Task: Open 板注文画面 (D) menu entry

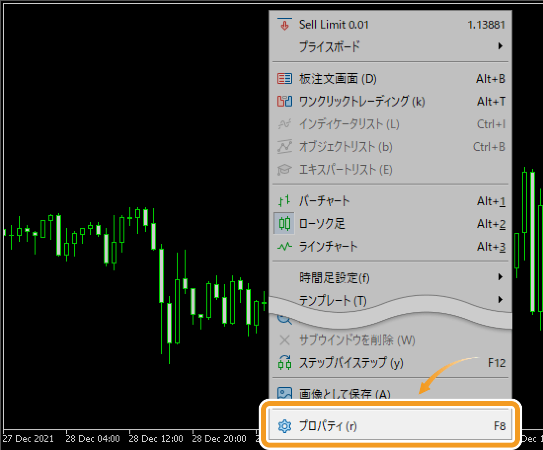Action: [390, 78]
